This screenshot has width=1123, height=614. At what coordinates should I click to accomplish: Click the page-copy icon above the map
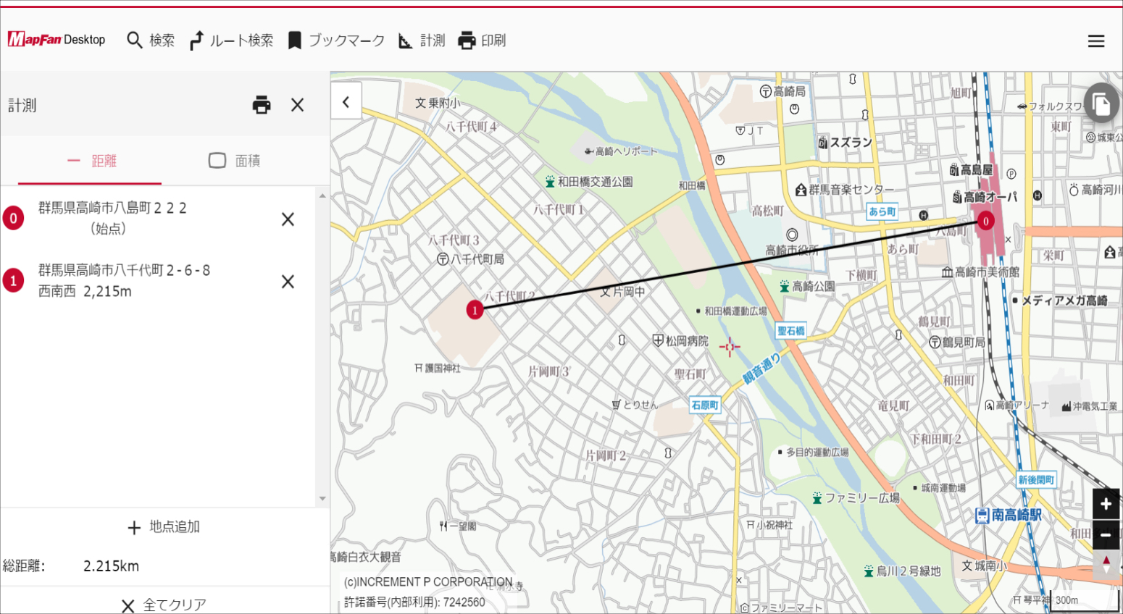[x=1101, y=104]
